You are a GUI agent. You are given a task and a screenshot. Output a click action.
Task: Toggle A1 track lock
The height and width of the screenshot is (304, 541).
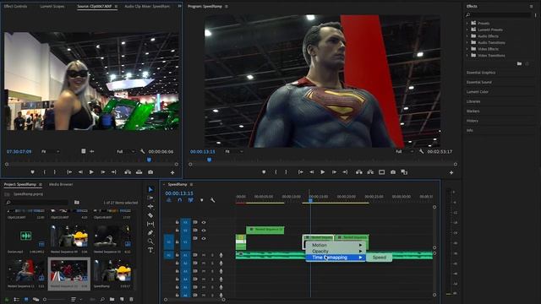coord(177,255)
